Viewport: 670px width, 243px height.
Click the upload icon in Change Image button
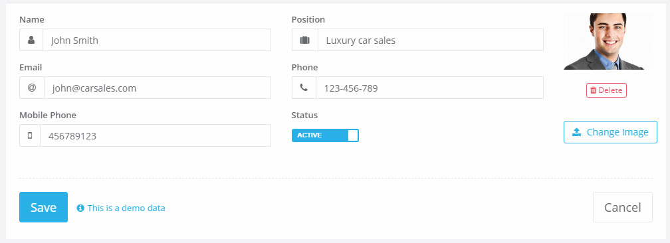[577, 132]
